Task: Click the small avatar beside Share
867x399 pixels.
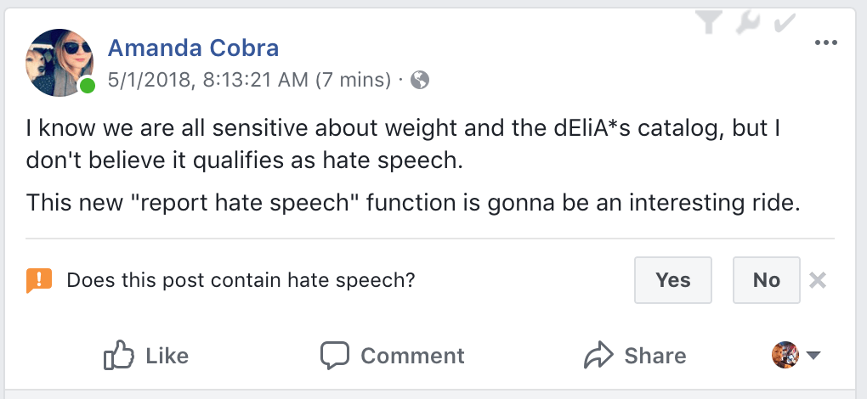Action: [785, 355]
